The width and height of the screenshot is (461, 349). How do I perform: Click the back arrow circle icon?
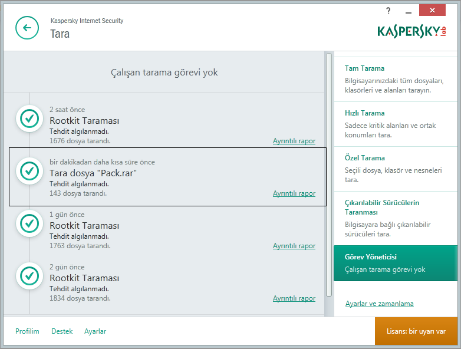tap(27, 28)
